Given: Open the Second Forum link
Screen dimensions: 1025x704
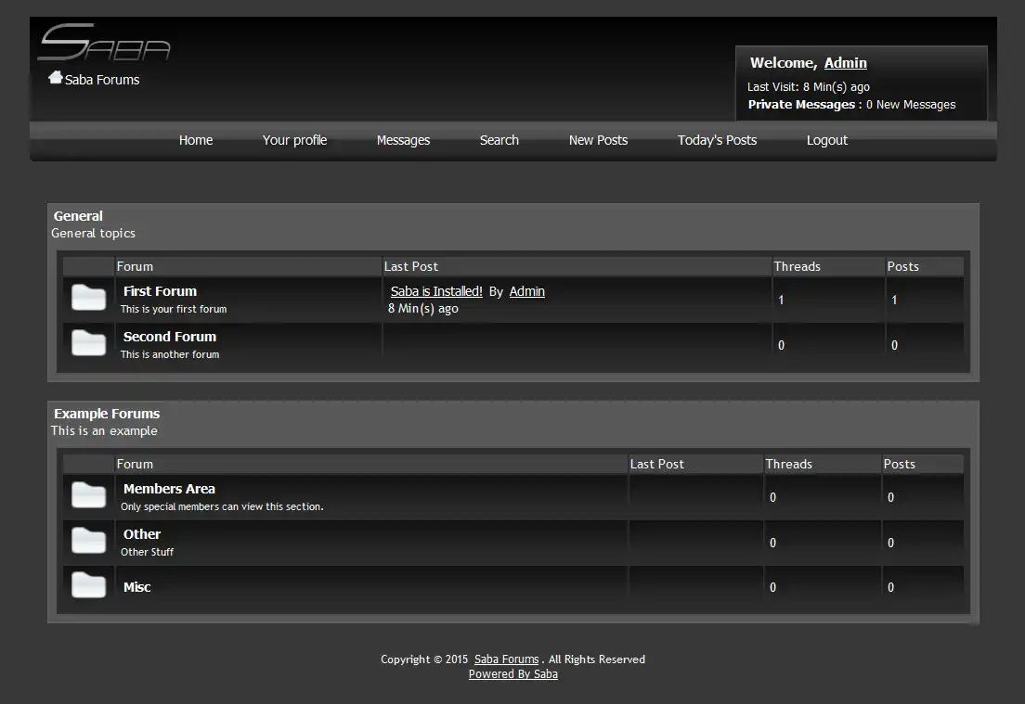Looking at the screenshot, I should point(169,337).
